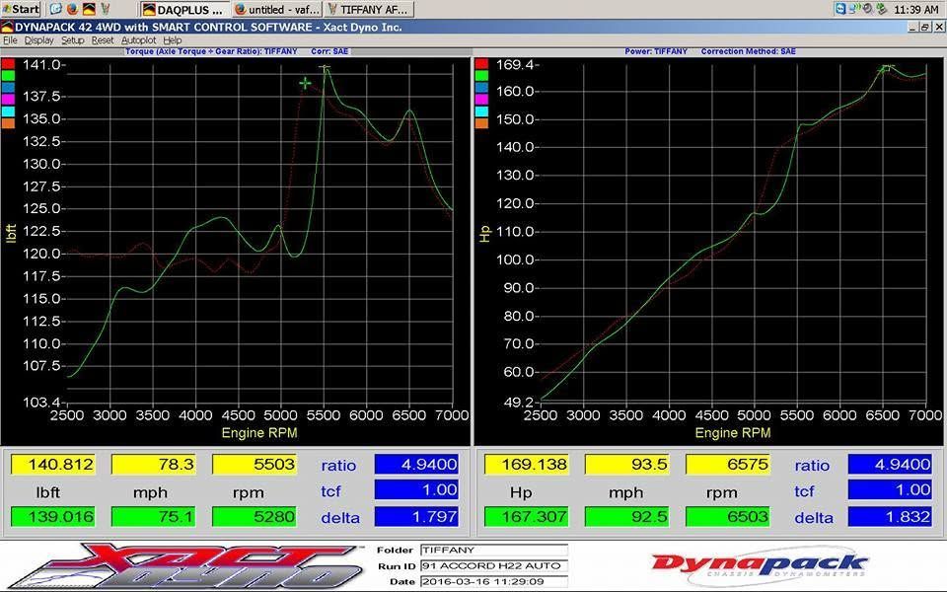Image resolution: width=947 pixels, height=592 pixels.
Task: Click the yellow 6575 rpm value
Action: coord(728,465)
